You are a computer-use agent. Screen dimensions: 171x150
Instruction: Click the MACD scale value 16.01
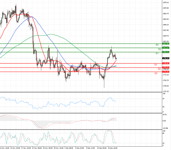pos(165,115)
